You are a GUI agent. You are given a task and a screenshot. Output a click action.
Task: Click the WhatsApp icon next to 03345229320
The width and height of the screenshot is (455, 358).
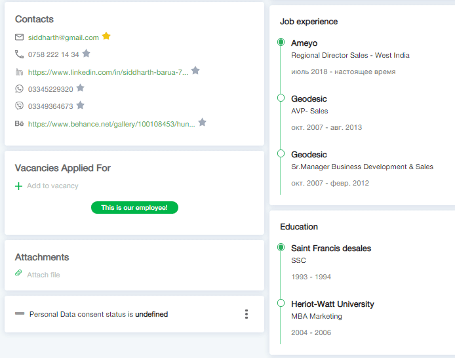[19, 89]
